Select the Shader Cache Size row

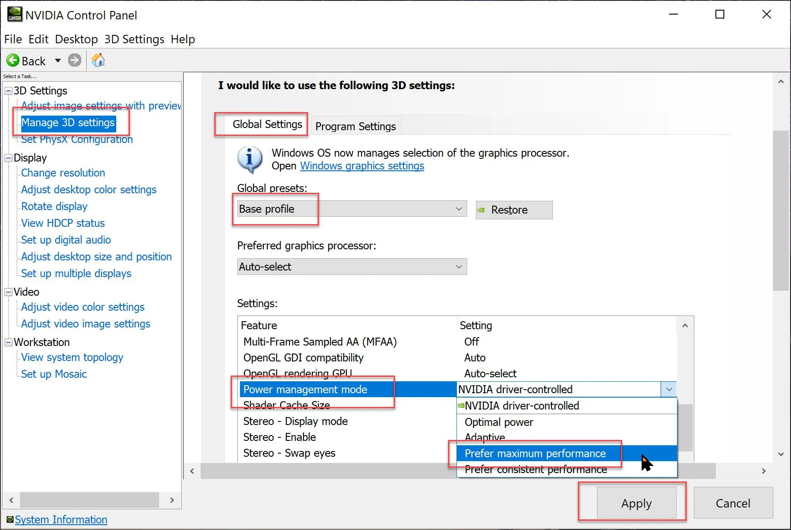(348, 405)
